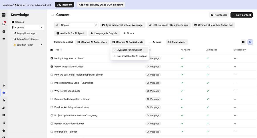Apply for Early Stage 90% discount

click(101, 5)
